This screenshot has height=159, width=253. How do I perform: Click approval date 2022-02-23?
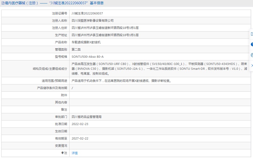80,124
